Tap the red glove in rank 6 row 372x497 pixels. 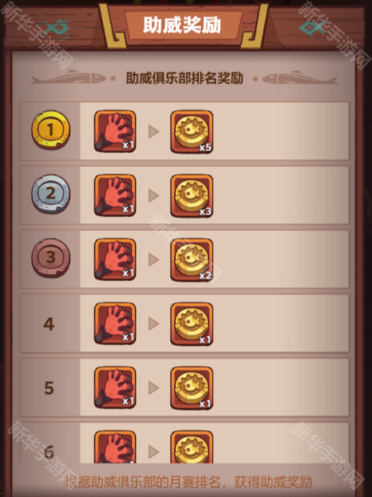coord(115,447)
